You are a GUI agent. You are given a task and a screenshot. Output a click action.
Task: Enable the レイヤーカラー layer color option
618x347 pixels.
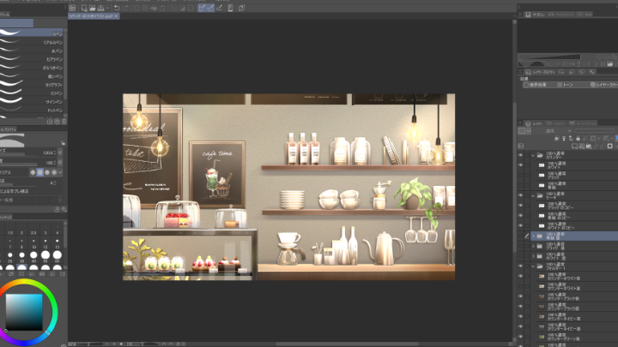point(603,85)
